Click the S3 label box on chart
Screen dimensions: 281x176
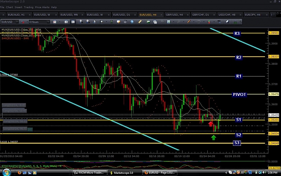[x=237, y=143]
